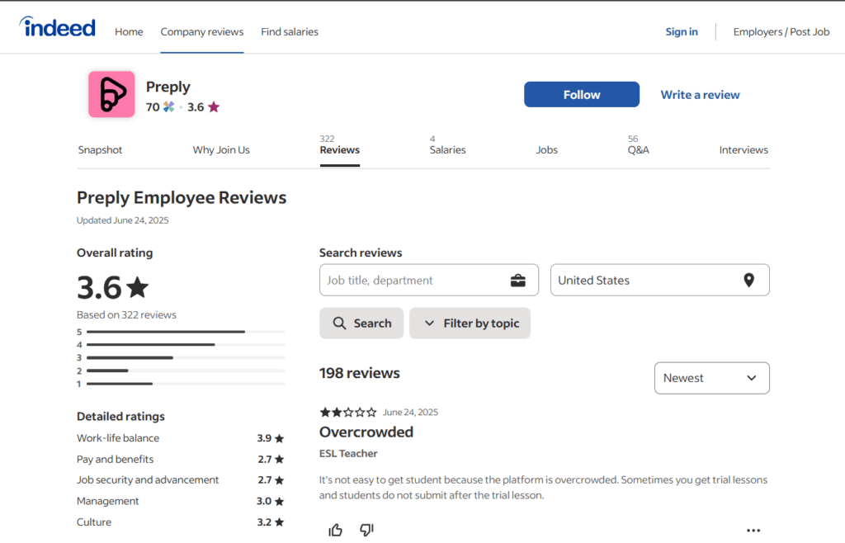This screenshot has width=845, height=543.
Task: Expand the Filter by topic dropdown
Action: (x=470, y=323)
